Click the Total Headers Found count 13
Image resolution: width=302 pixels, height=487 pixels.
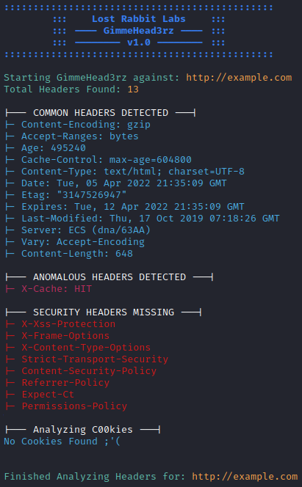point(133,89)
